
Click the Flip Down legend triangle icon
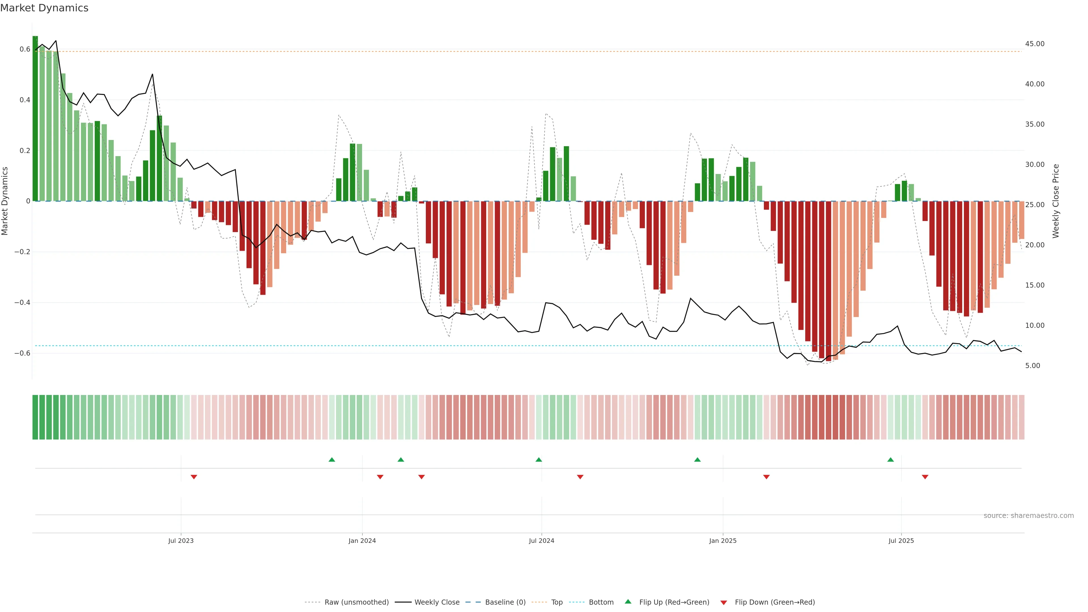pos(724,603)
